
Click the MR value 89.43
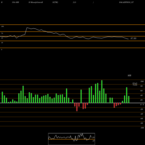tap(135, 83)
